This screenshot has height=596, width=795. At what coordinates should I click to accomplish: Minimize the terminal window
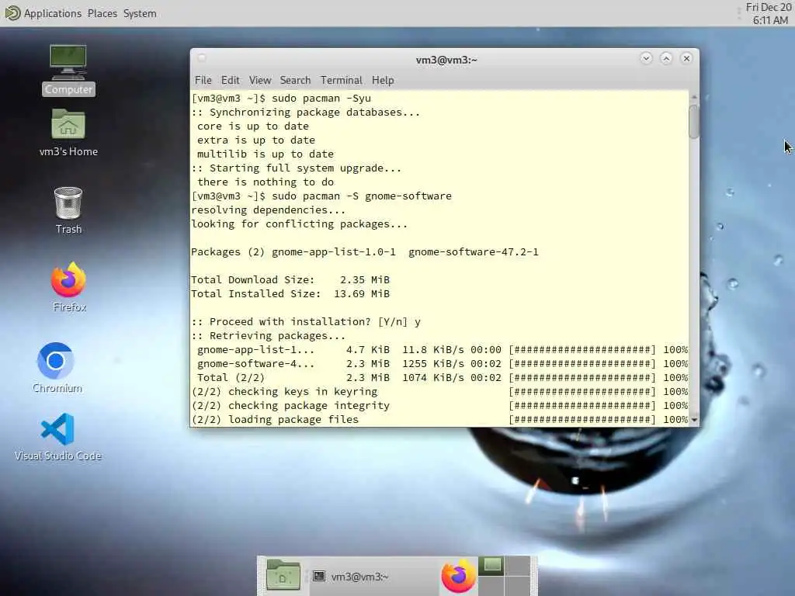646,58
